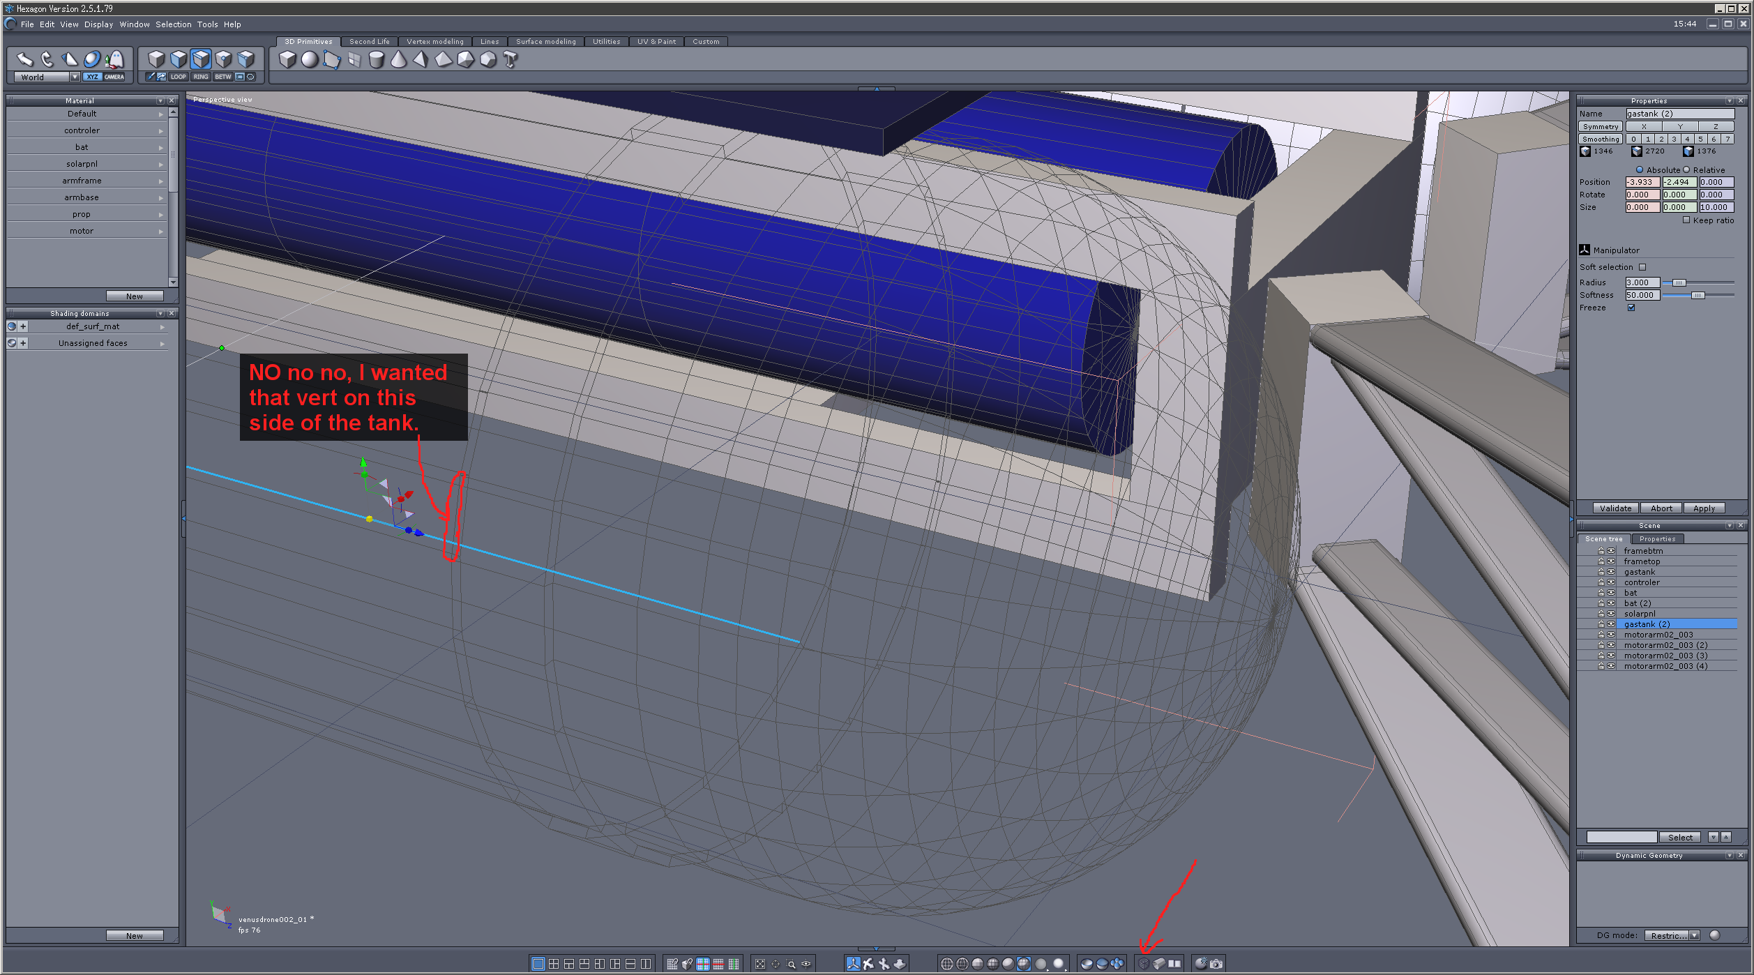Switch to four-view viewport layout
The height and width of the screenshot is (975, 1754).
click(554, 964)
